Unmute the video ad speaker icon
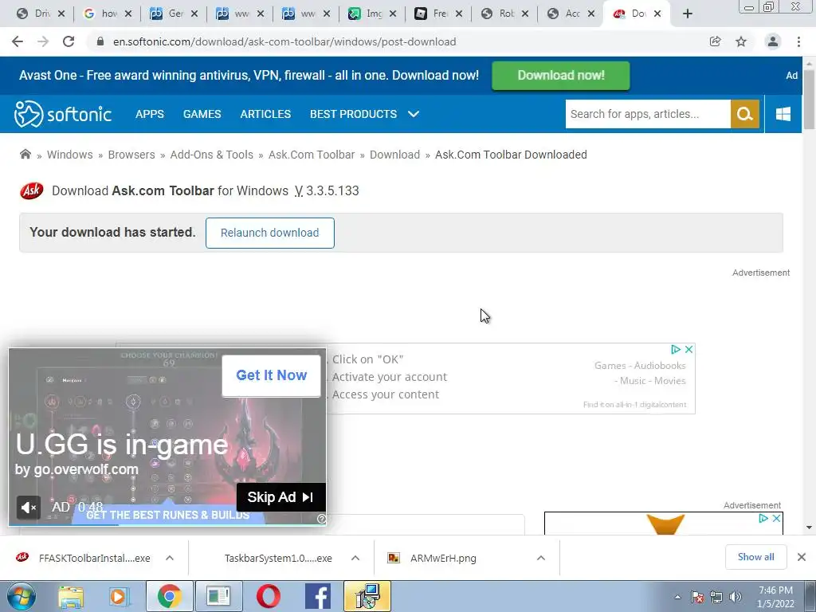Screen dimensions: 816x612 pyautogui.click(x=28, y=508)
